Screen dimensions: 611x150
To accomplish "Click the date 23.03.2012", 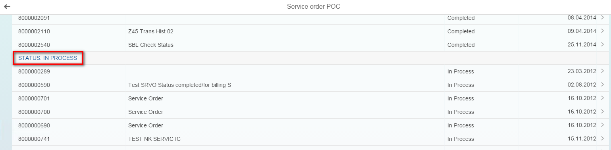I will pos(582,71).
